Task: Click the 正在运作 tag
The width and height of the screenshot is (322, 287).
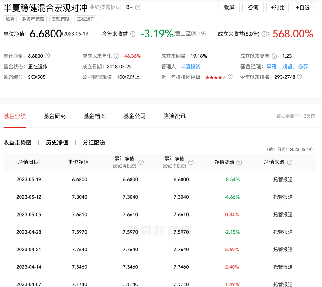Action: click(86, 19)
